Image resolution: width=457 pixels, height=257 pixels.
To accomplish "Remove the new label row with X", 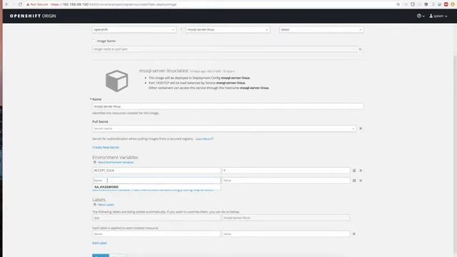I will [354, 233].
